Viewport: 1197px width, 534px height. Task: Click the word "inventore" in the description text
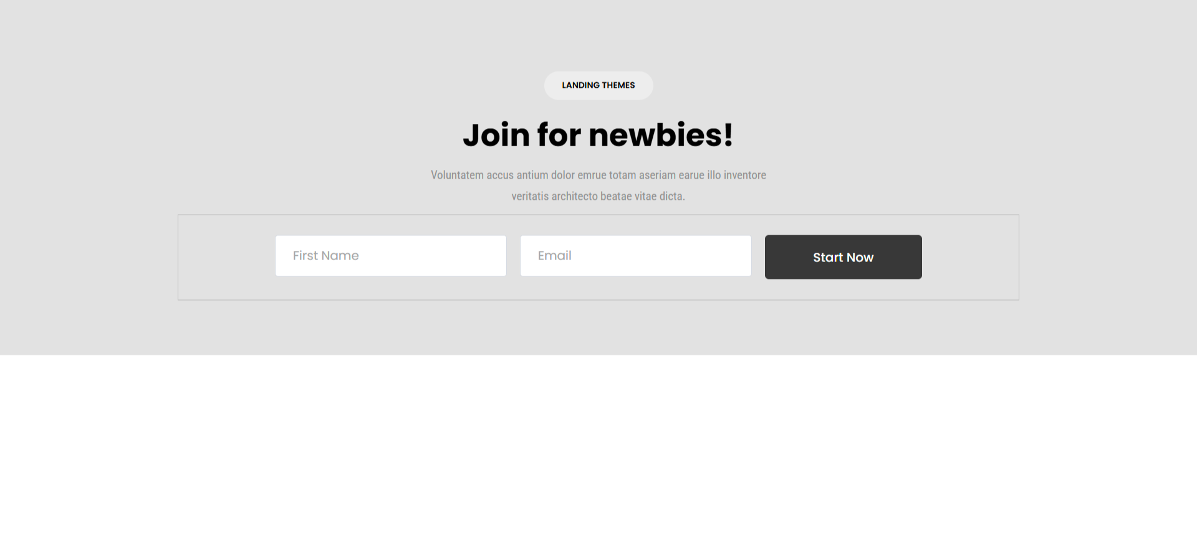pos(745,175)
